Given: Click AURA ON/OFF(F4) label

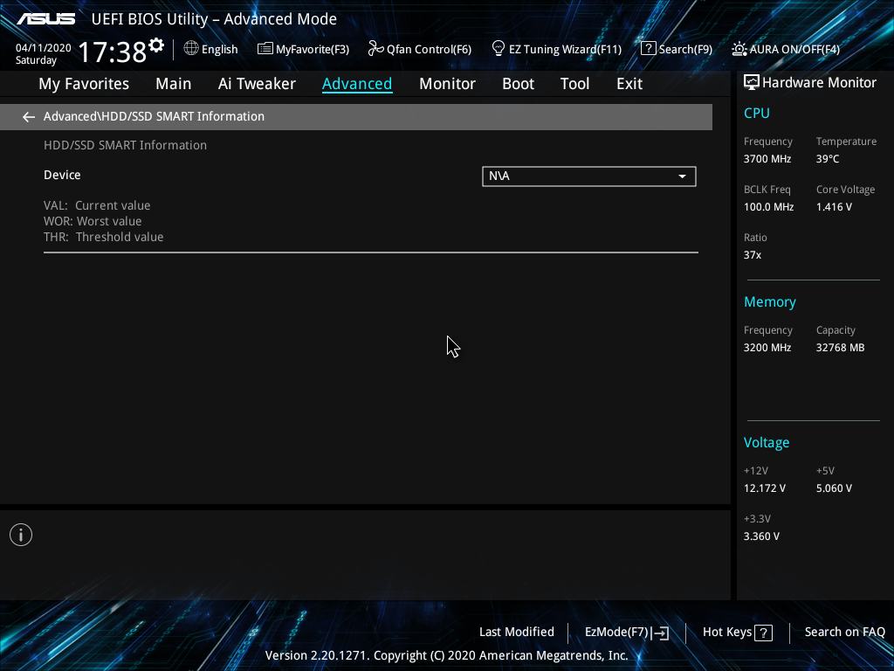Looking at the screenshot, I should tap(794, 49).
